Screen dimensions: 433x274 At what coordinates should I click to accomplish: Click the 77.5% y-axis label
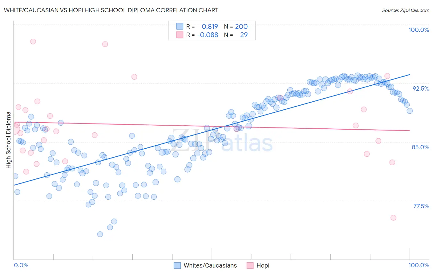[421, 206]
